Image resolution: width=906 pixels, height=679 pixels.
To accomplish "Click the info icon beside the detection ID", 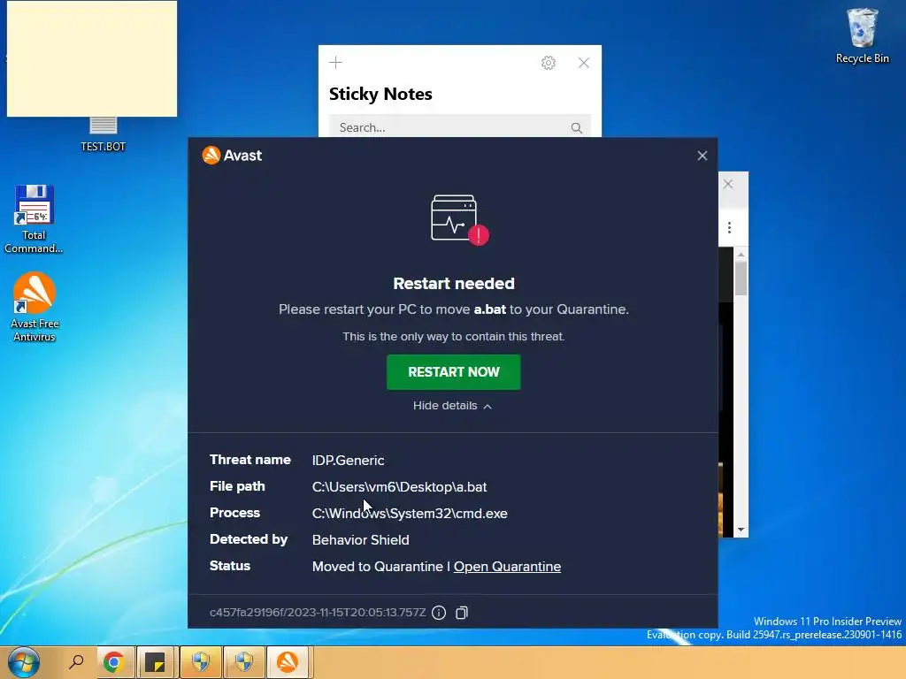I will 439,613.
